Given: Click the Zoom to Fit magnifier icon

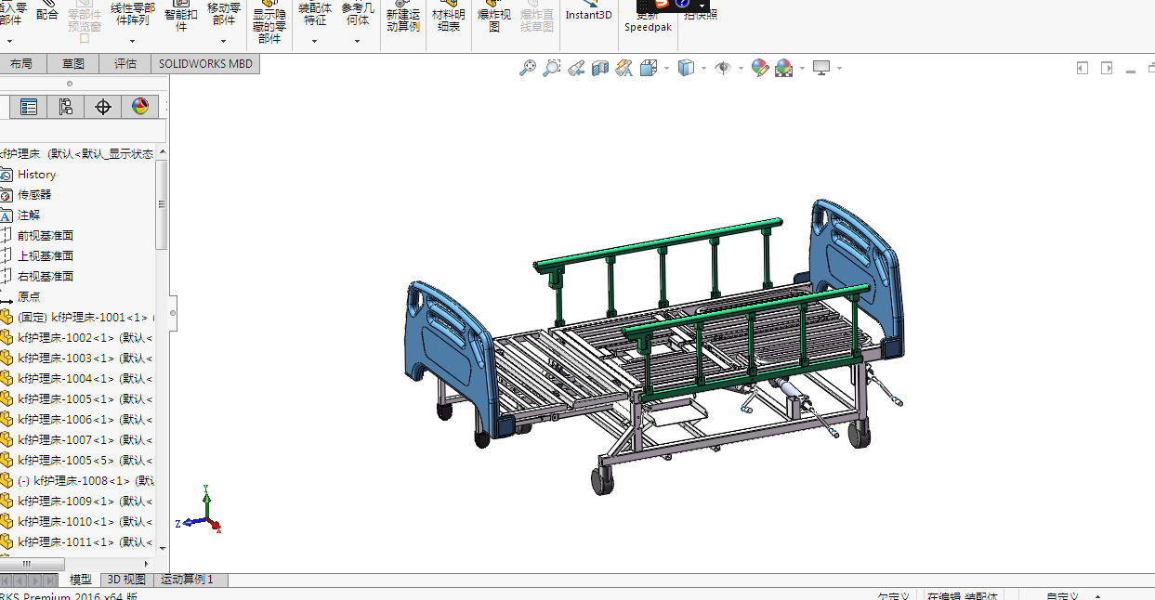Looking at the screenshot, I should click(x=528, y=68).
